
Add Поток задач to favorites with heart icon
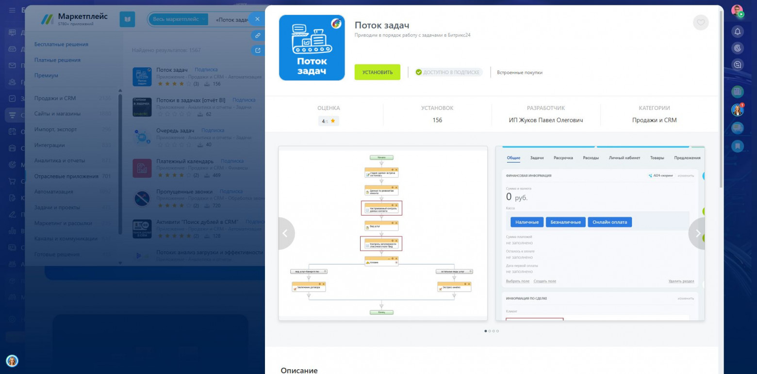(x=701, y=23)
